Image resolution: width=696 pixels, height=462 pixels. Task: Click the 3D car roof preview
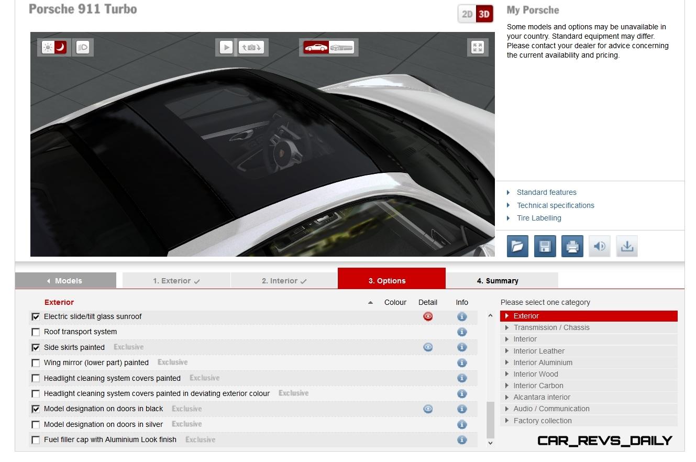(x=262, y=145)
